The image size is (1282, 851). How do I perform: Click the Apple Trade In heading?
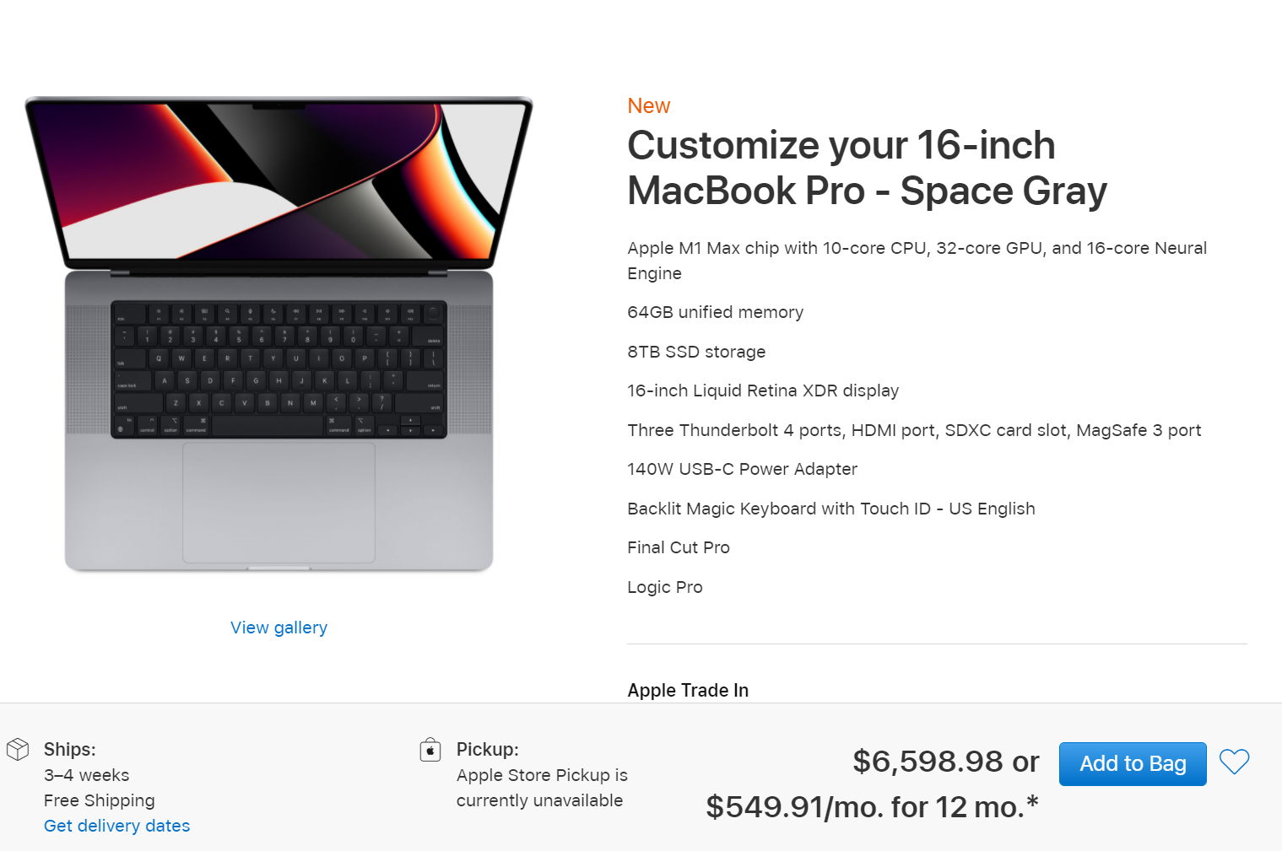click(688, 690)
